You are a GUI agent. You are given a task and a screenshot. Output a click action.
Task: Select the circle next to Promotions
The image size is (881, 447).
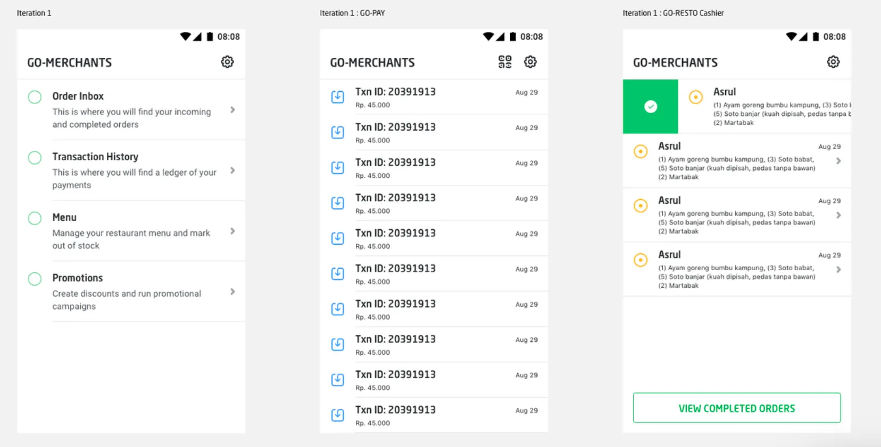[35, 279]
